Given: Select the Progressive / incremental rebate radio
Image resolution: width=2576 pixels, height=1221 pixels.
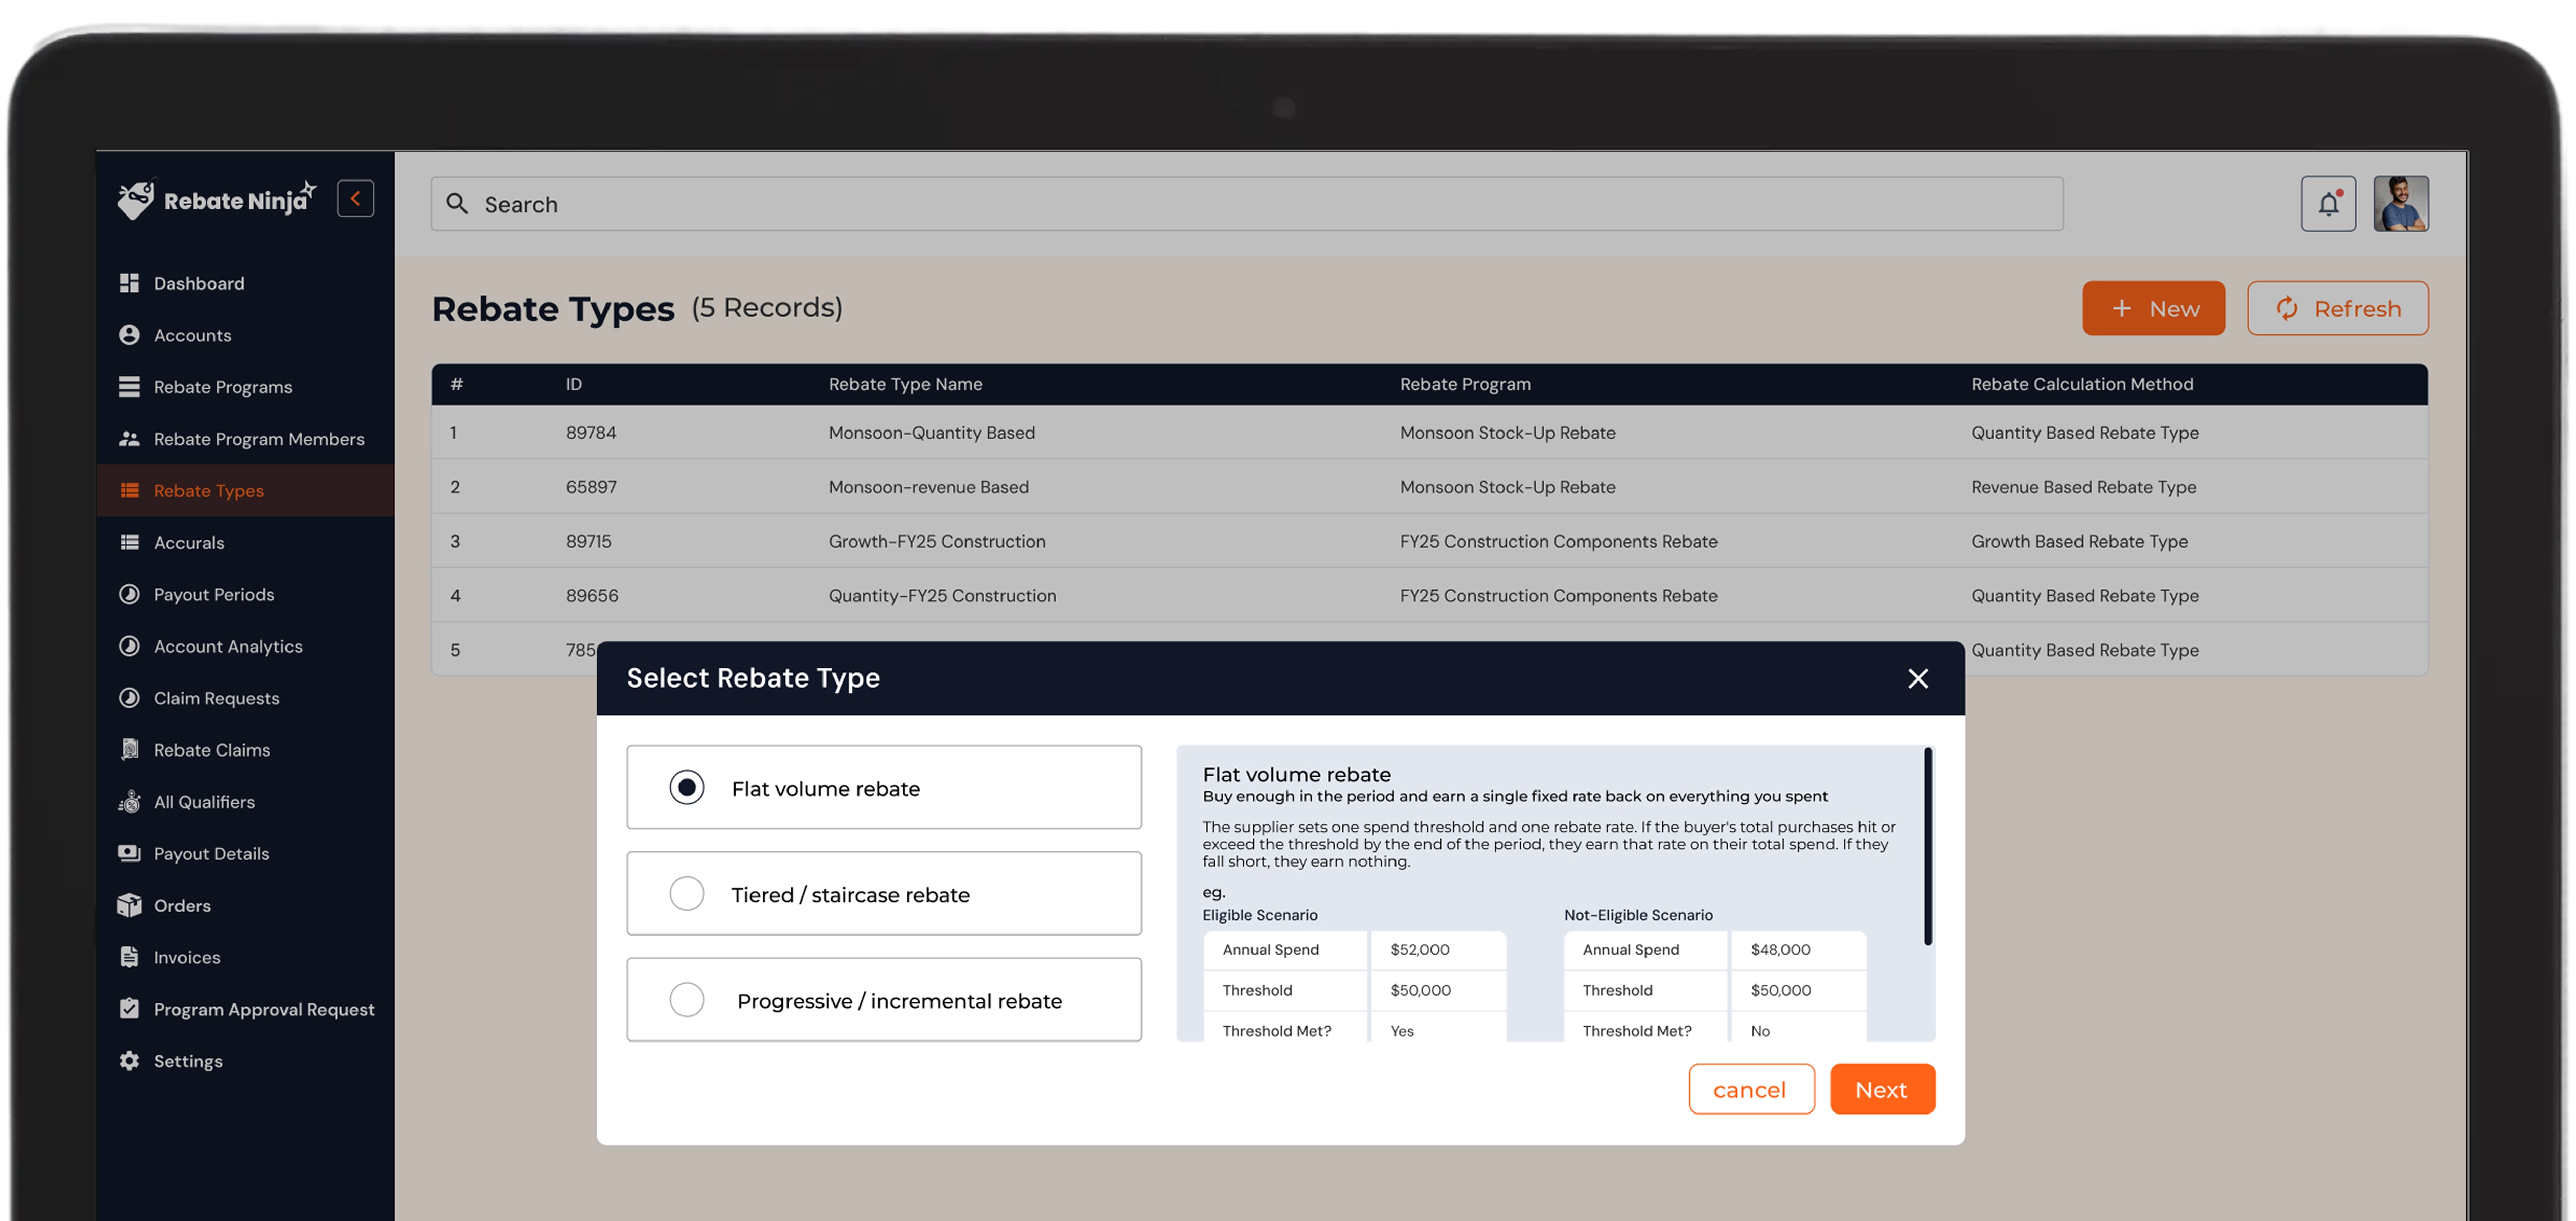Looking at the screenshot, I should [x=686, y=999].
